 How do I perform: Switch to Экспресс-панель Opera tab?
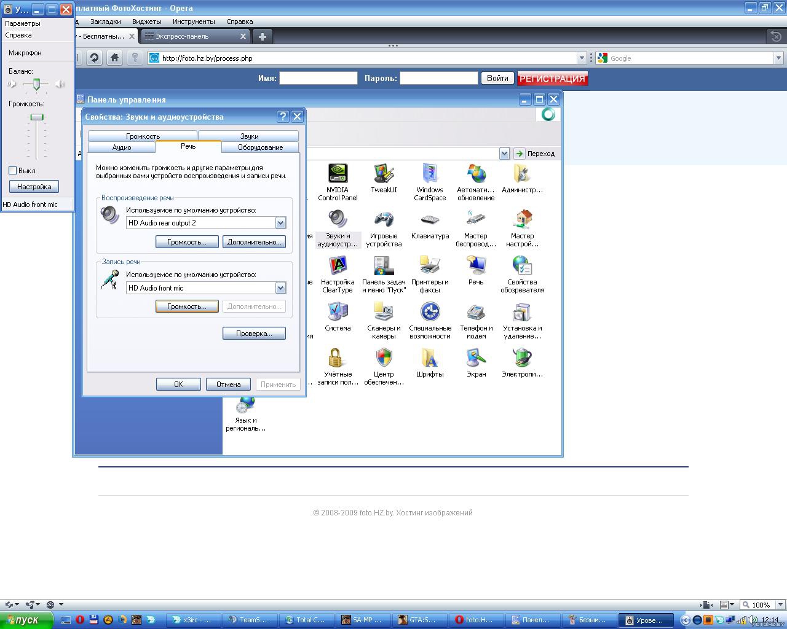(194, 36)
